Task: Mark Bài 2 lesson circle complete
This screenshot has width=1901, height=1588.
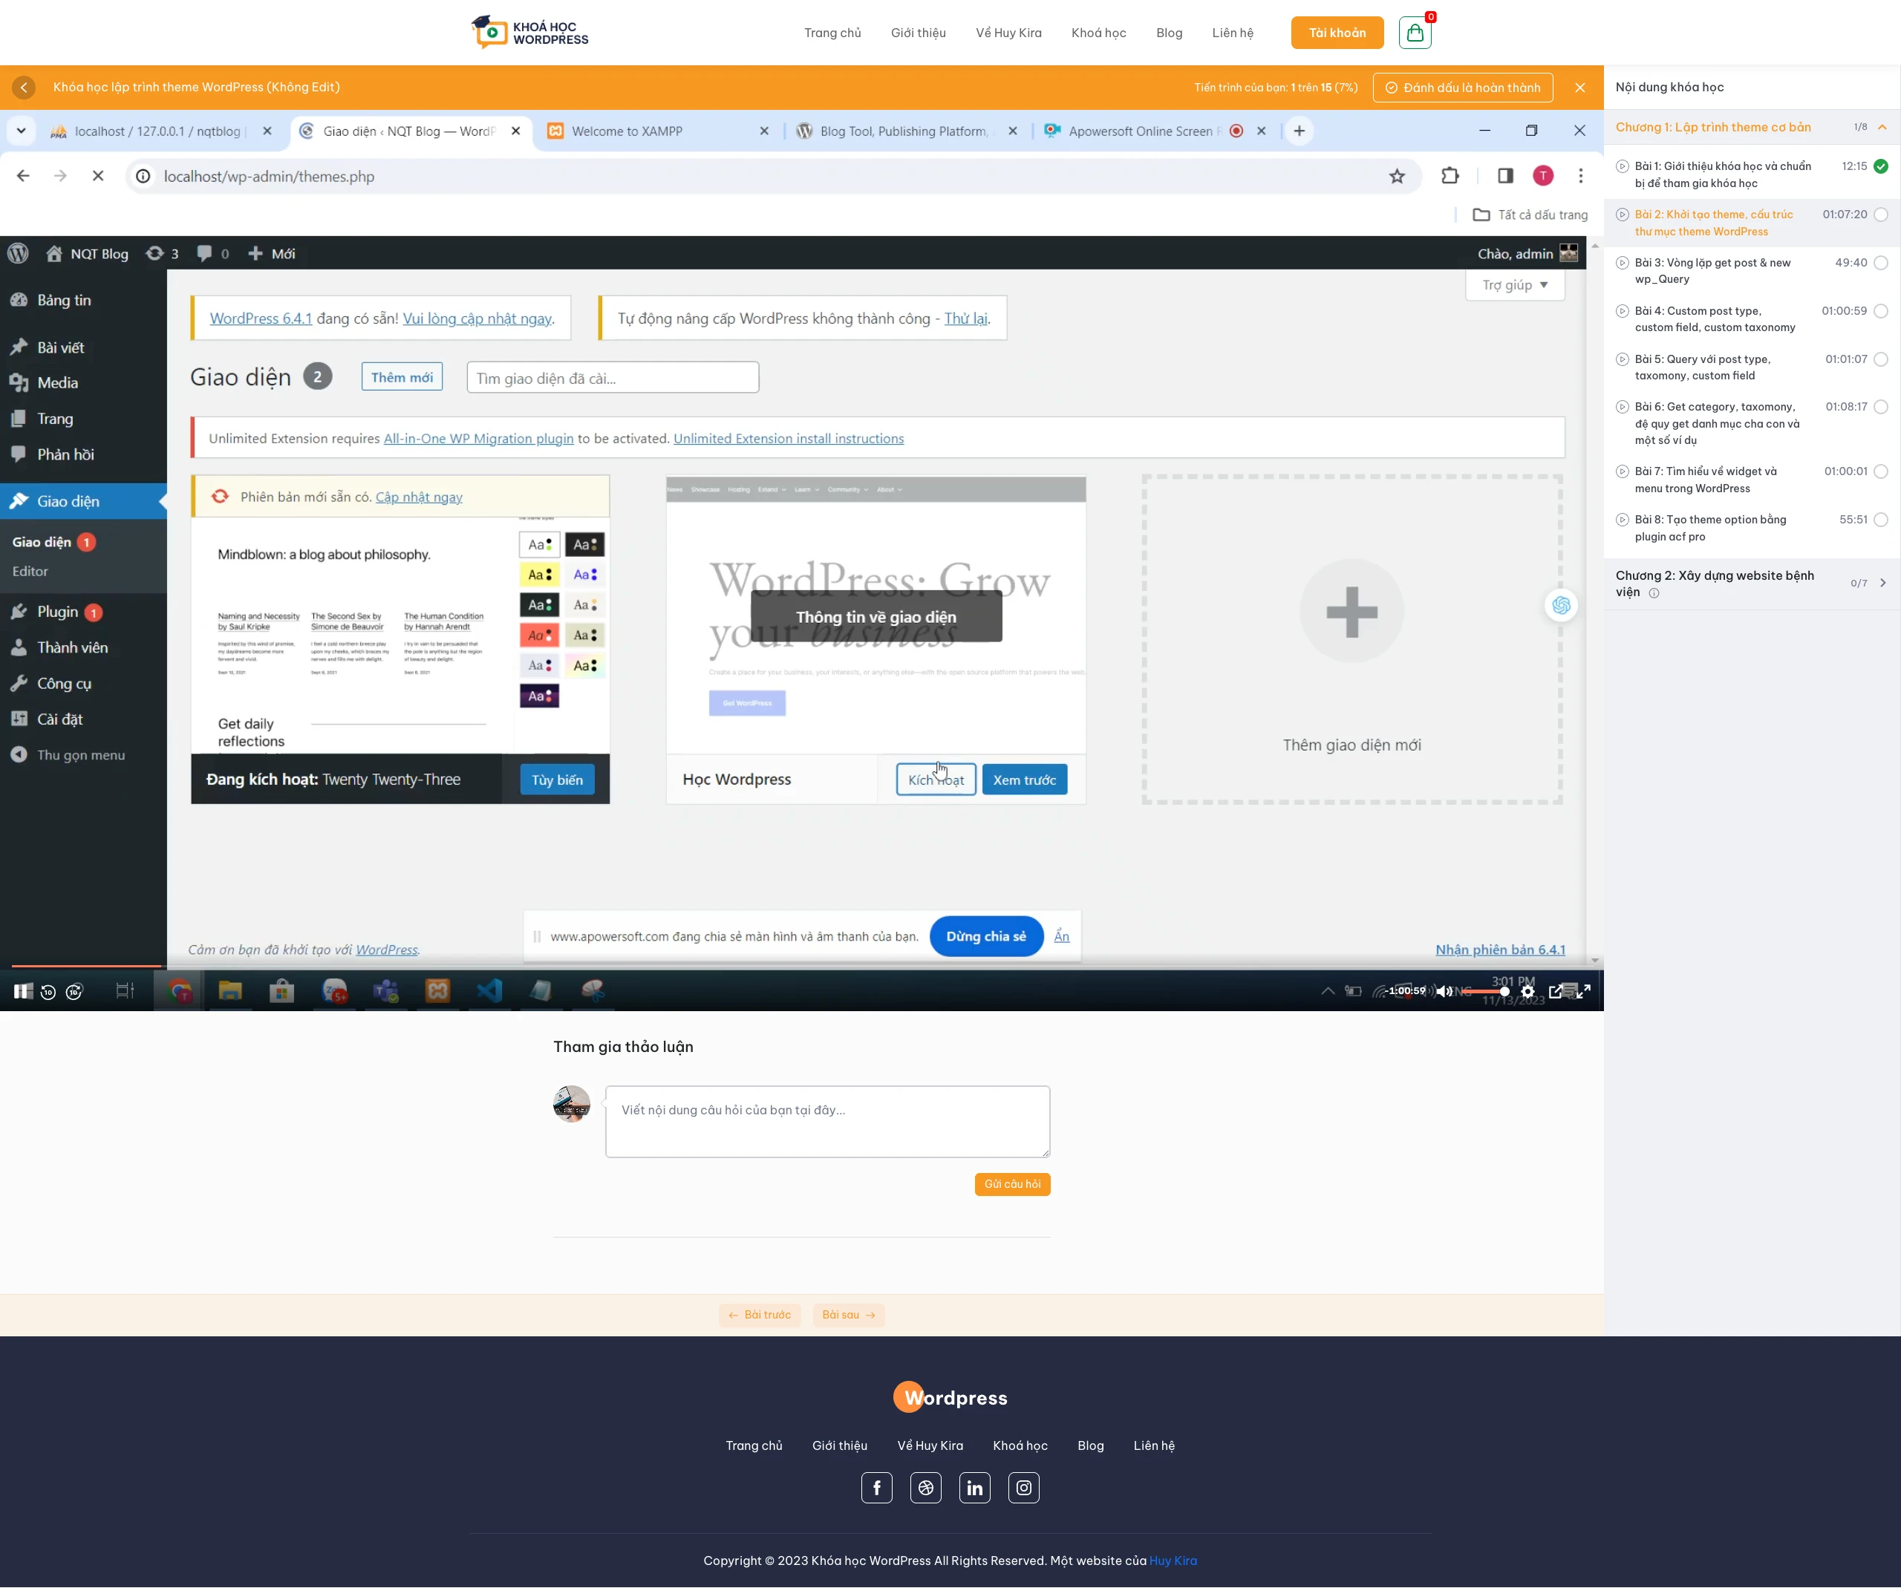Action: pyautogui.click(x=1880, y=215)
